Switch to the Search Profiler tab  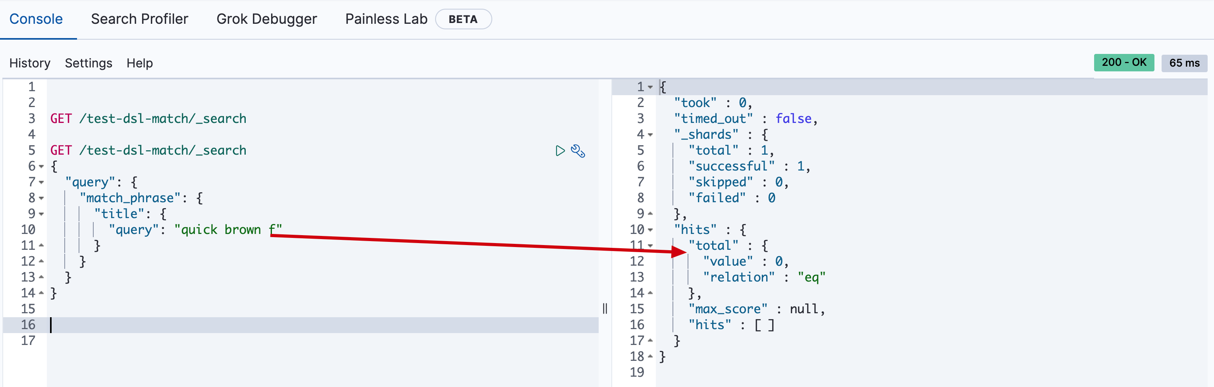pyautogui.click(x=139, y=19)
